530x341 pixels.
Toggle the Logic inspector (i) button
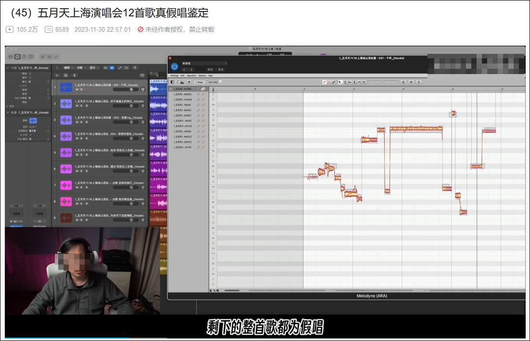click(18, 57)
